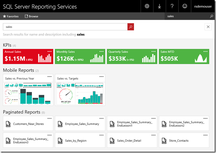Open the help question mark menu
This screenshot has width=216, height=153.
[x=172, y=6]
